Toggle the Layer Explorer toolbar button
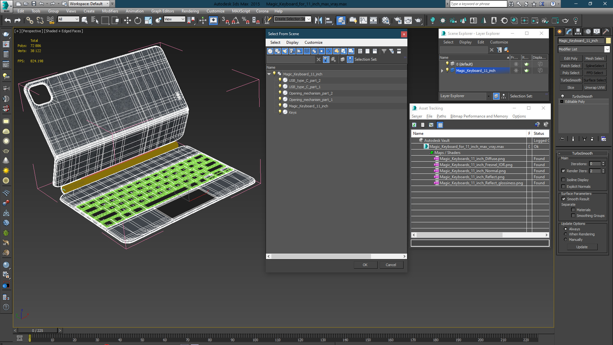Viewport: 613px width, 345px height. [x=341, y=20]
